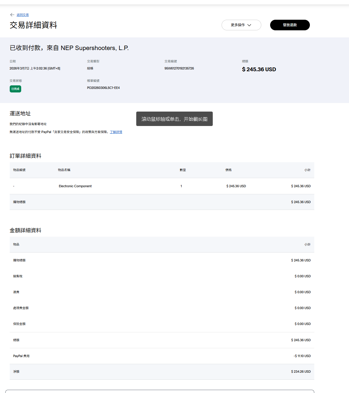
Task: Open the 了解詳情 link
Action: [x=116, y=132]
